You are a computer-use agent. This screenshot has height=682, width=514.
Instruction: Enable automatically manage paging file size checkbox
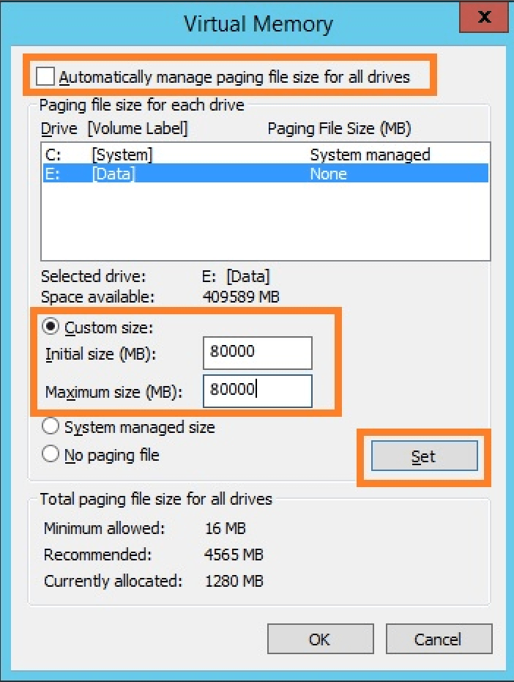click(x=45, y=76)
